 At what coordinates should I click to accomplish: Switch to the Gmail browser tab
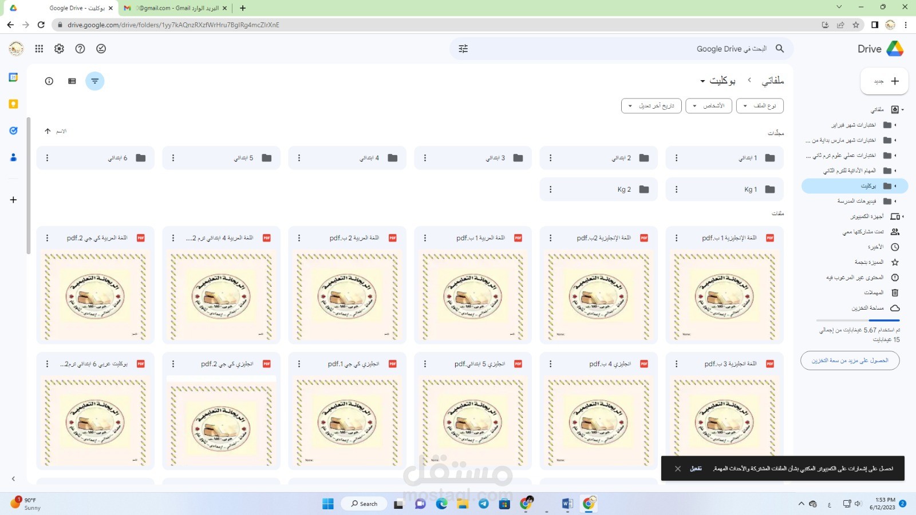click(175, 8)
